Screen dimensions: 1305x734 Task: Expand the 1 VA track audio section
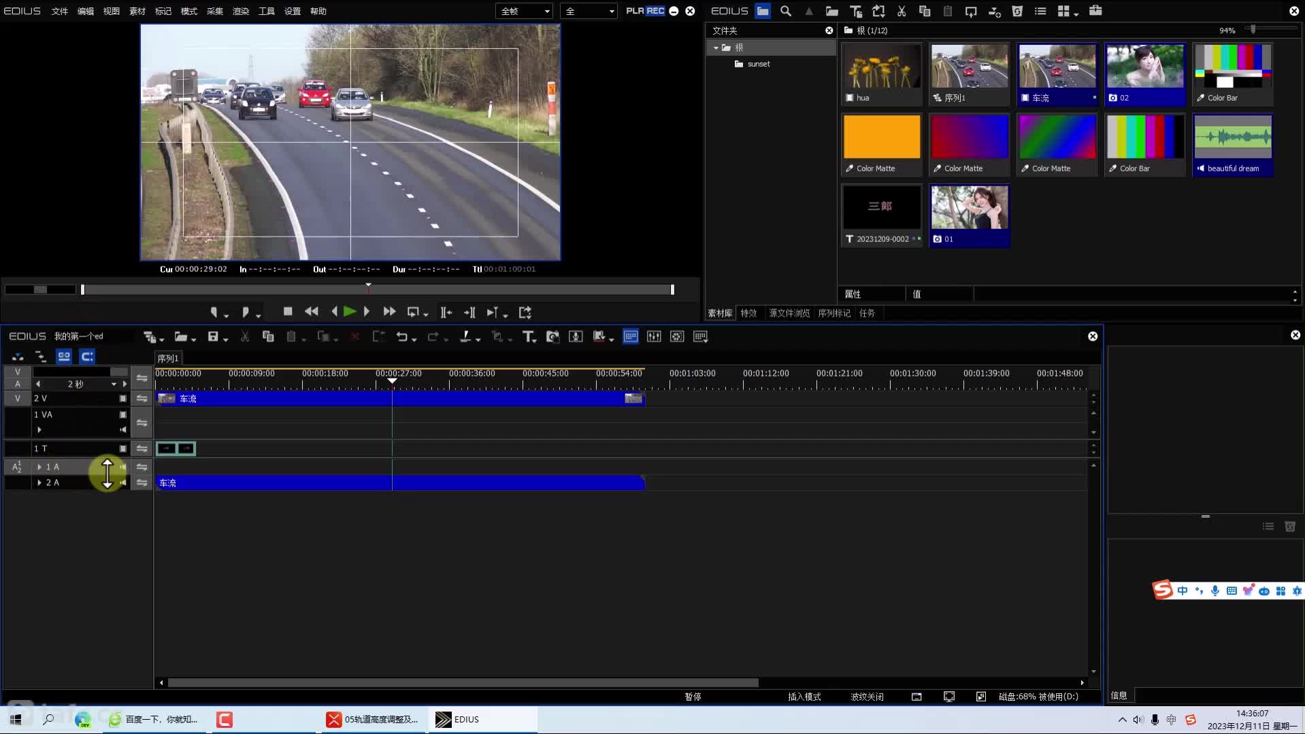(39, 430)
